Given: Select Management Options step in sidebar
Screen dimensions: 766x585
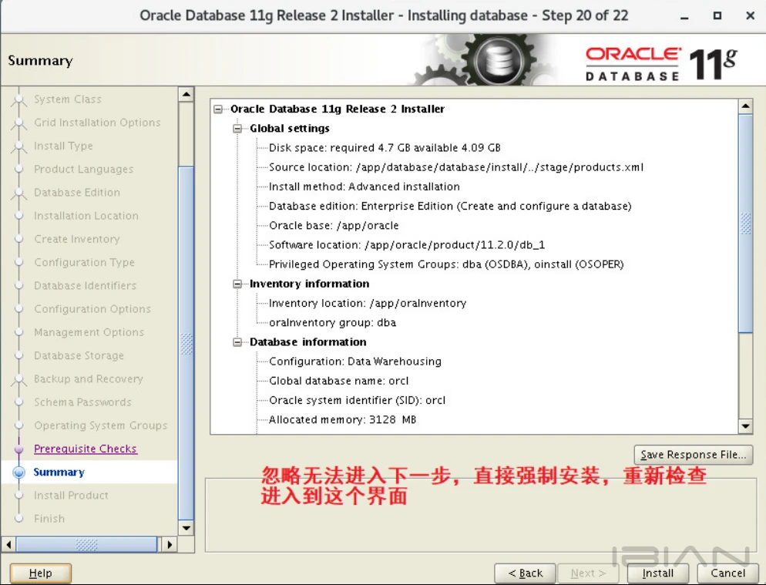Looking at the screenshot, I should click(89, 332).
